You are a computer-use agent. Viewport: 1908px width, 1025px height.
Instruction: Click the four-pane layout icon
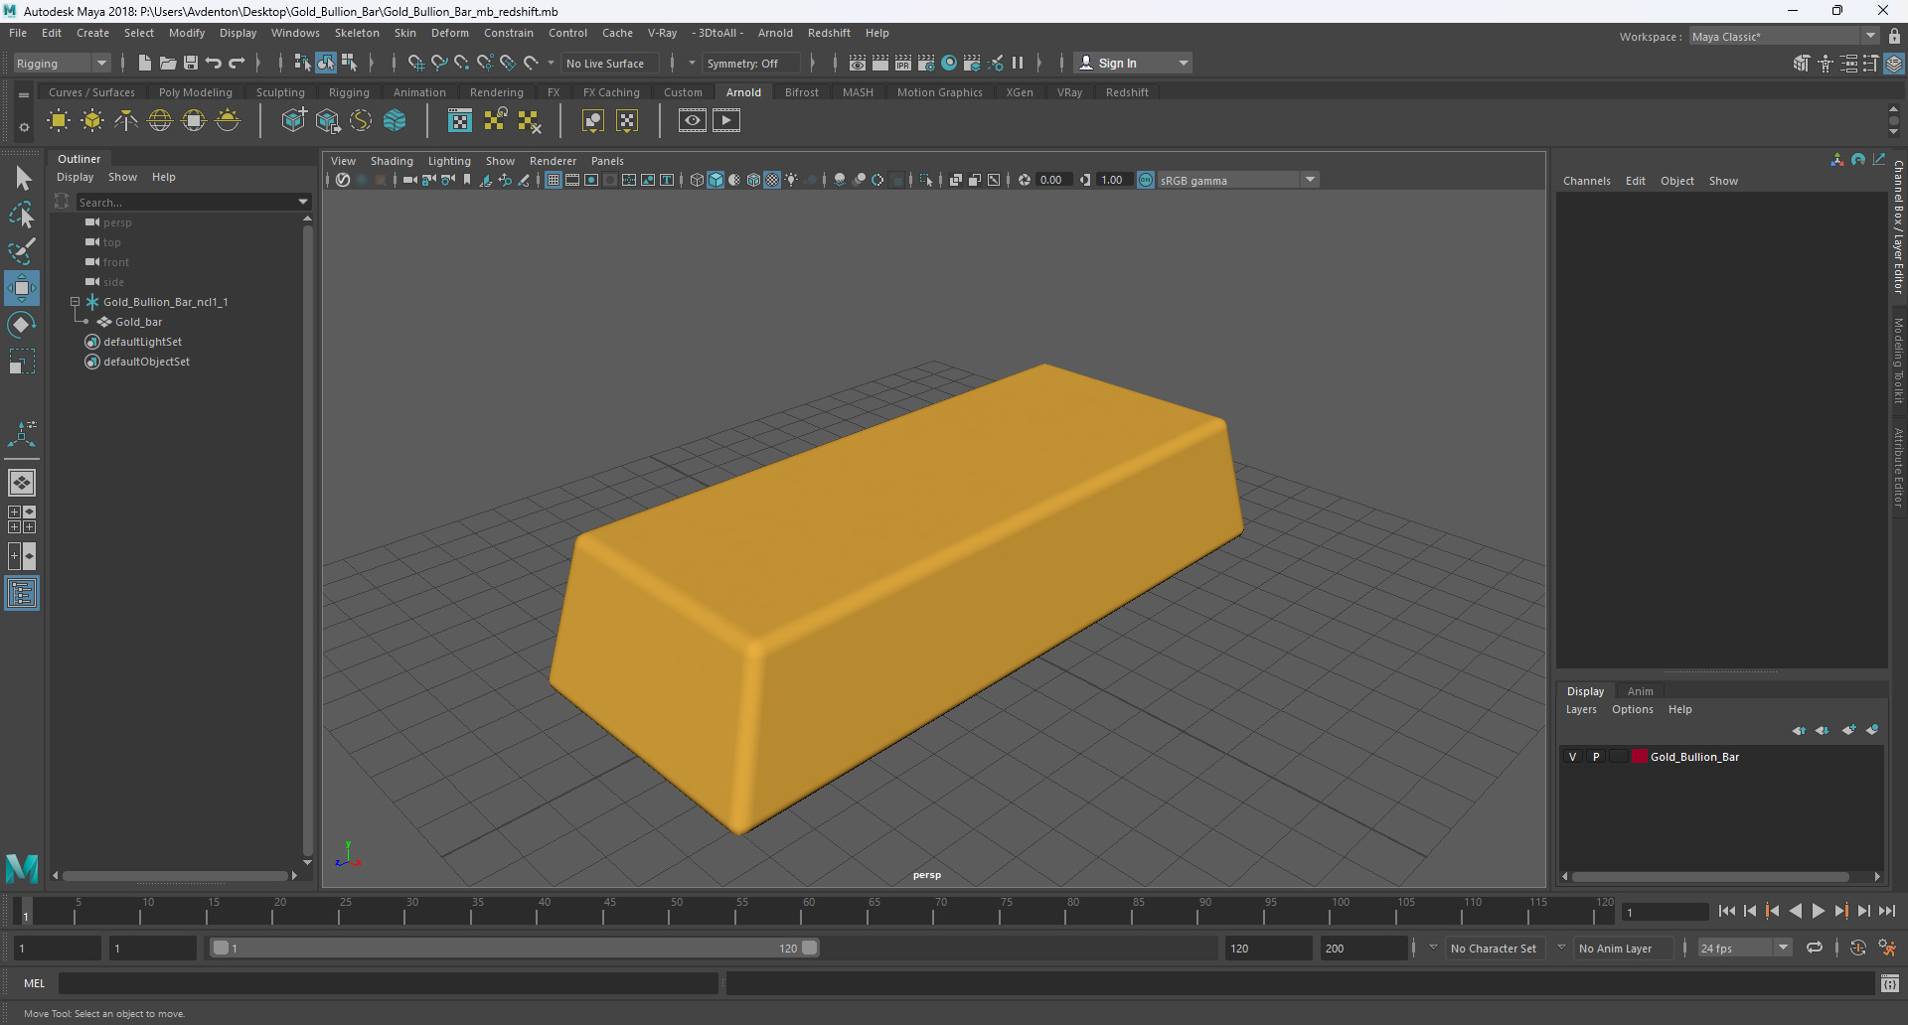coord(22,519)
